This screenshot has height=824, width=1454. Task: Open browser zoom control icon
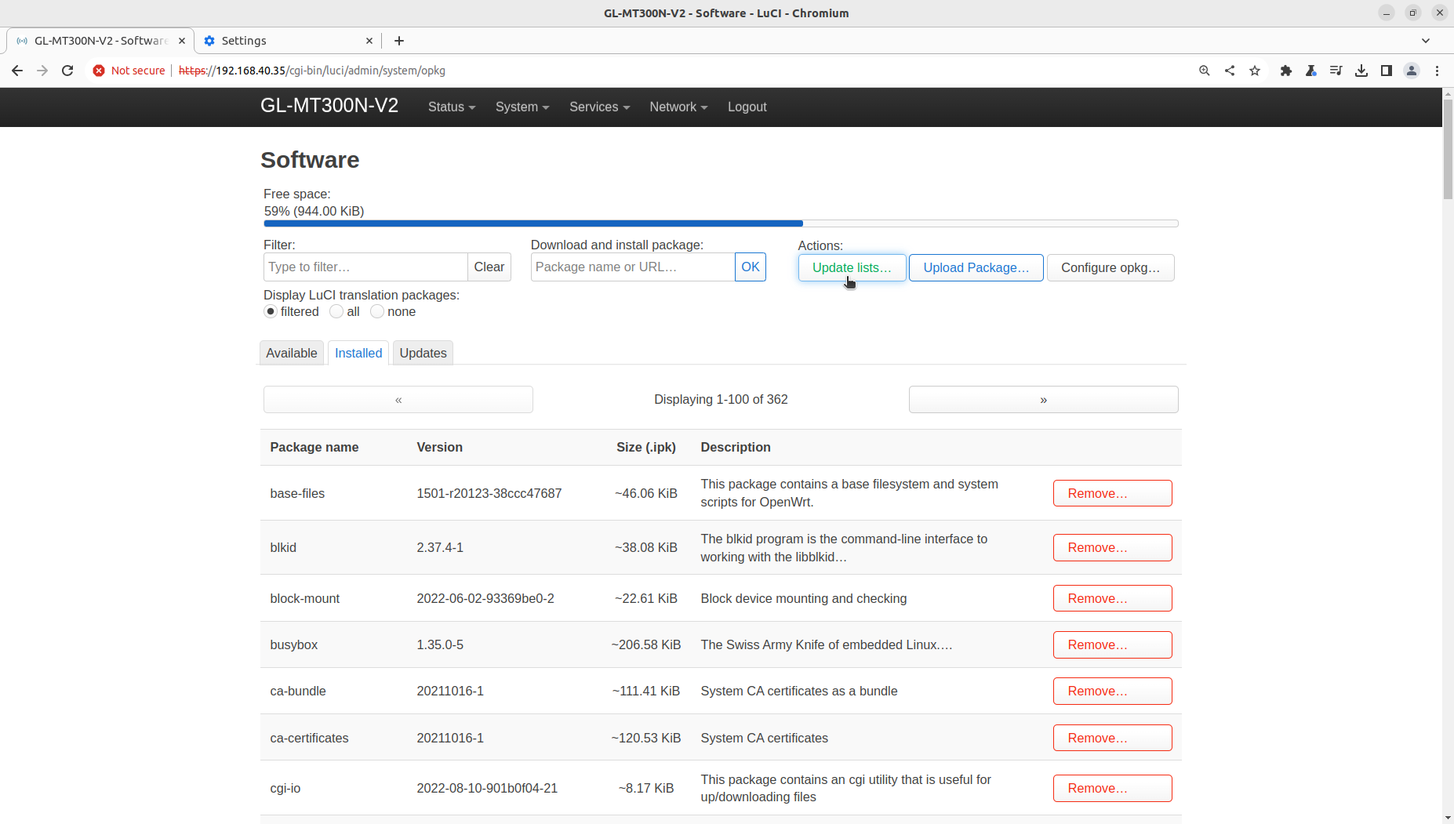[1205, 71]
